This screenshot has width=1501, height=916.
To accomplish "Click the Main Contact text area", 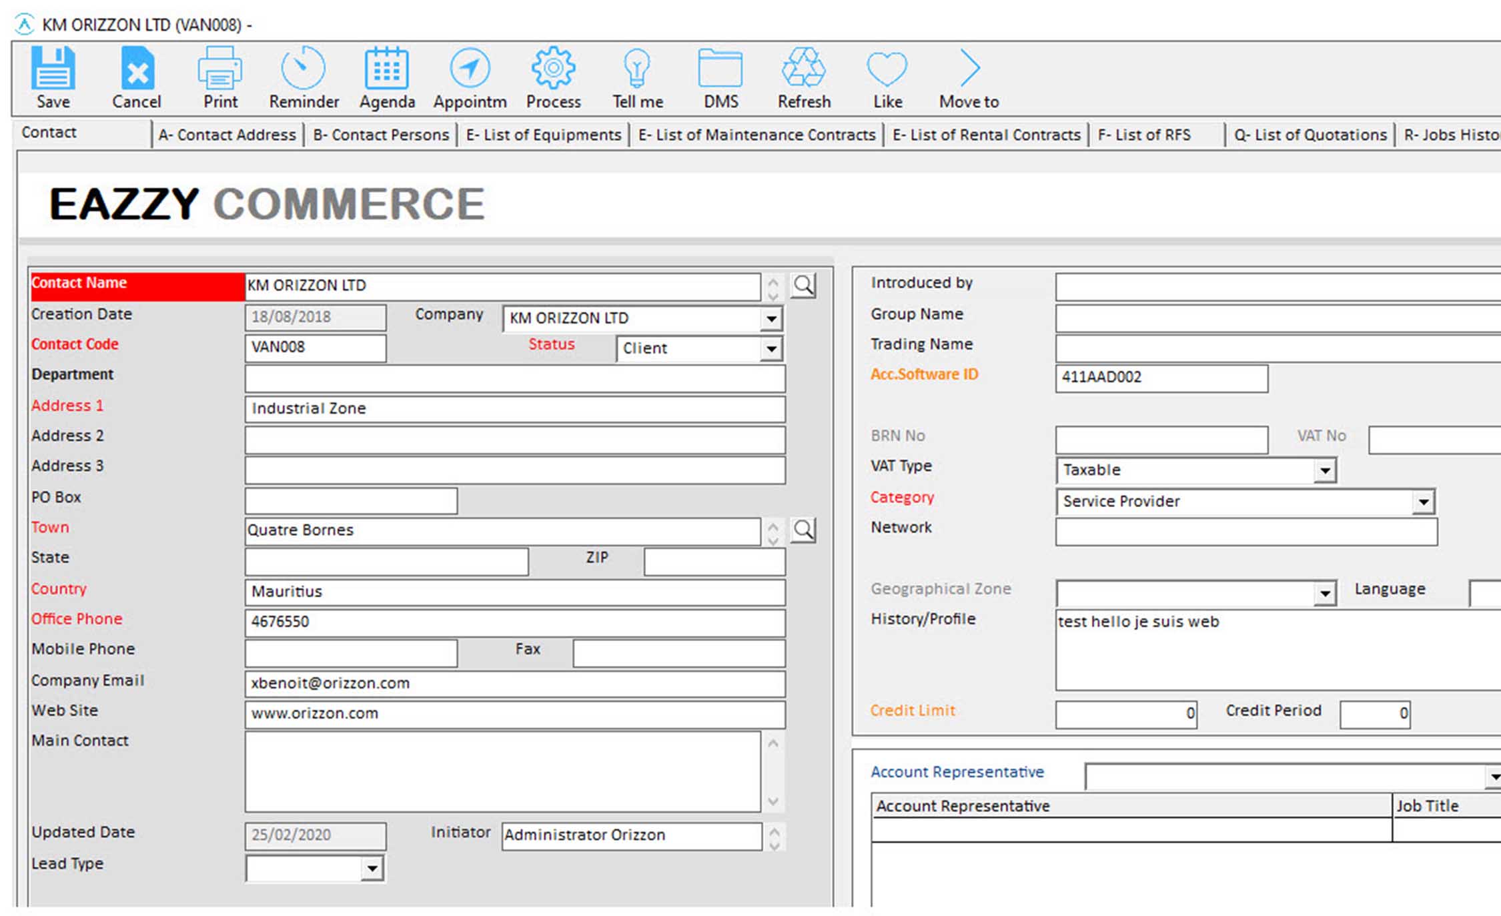I will pyautogui.click(x=502, y=772).
